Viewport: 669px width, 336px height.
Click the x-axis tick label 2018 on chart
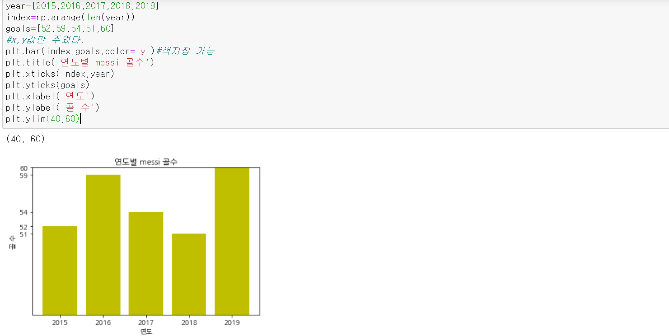tap(189, 322)
